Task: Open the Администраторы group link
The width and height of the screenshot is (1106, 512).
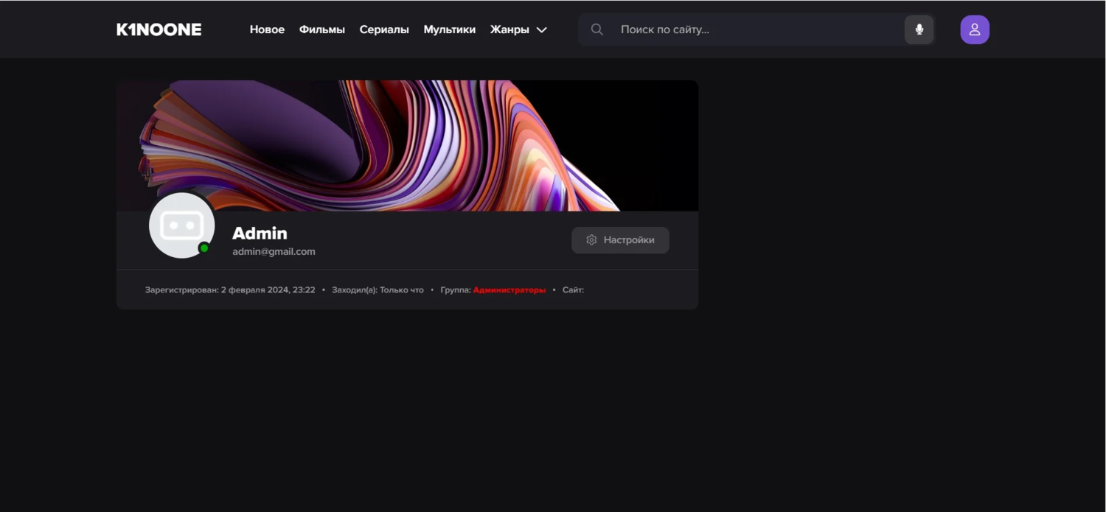Action: (509, 290)
